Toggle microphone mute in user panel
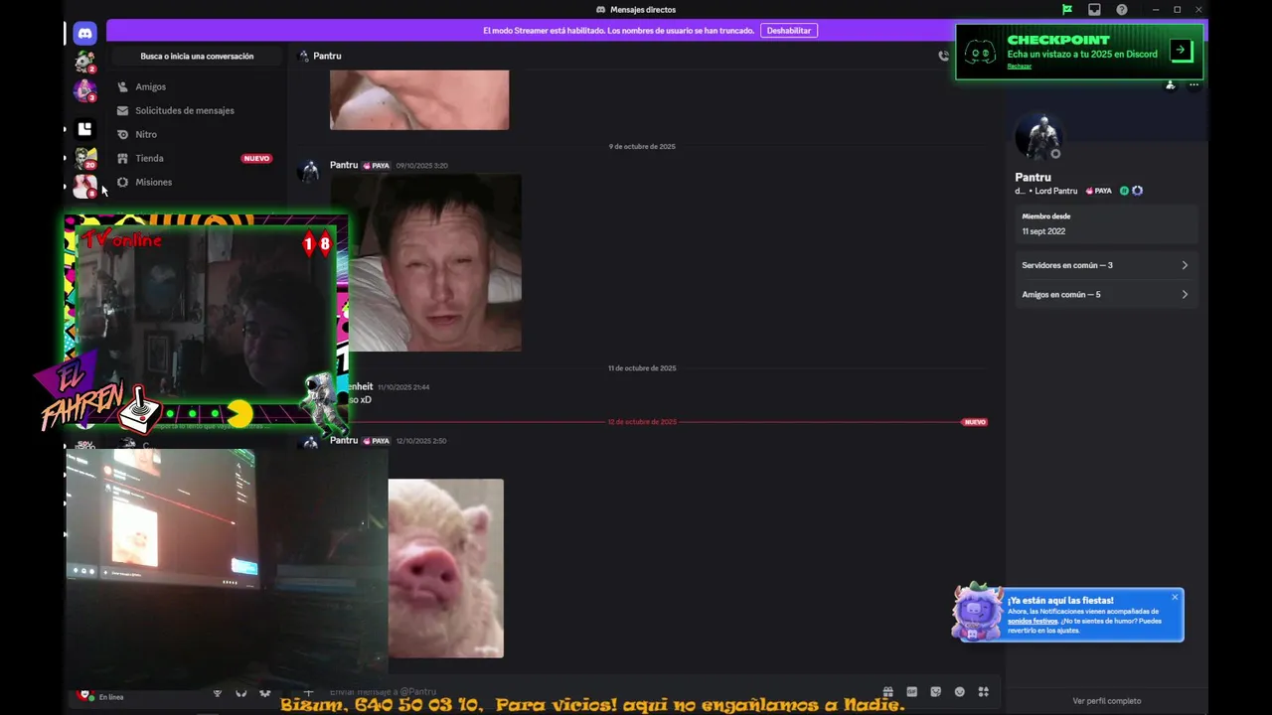Viewport: 1272px width, 715px height. tap(217, 693)
